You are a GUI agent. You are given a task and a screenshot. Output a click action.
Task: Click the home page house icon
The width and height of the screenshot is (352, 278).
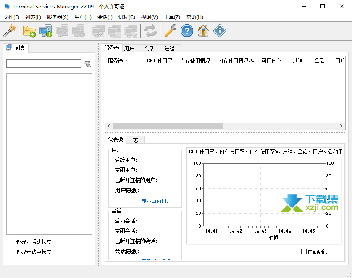[203, 31]
